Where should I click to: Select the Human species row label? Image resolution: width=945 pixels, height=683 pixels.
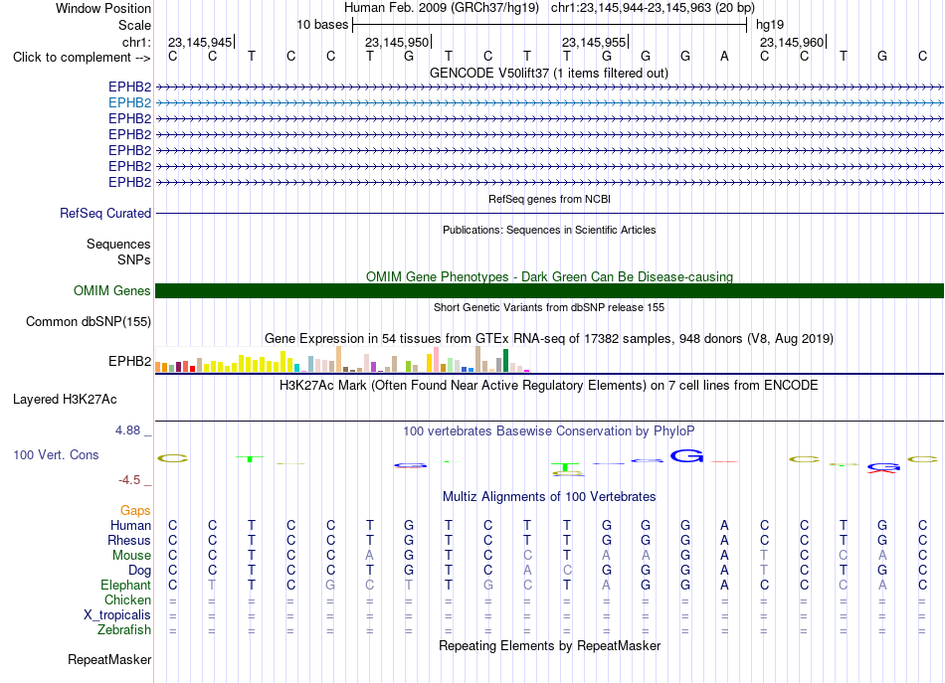[130, 525]
